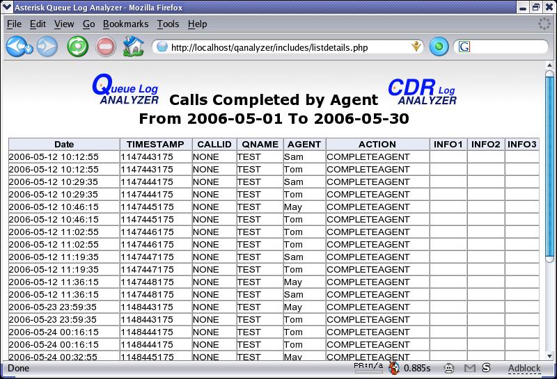Click the CDR Log Analyzer logo
This screenshot has width=557, height=379.
[x=422, y=91]
